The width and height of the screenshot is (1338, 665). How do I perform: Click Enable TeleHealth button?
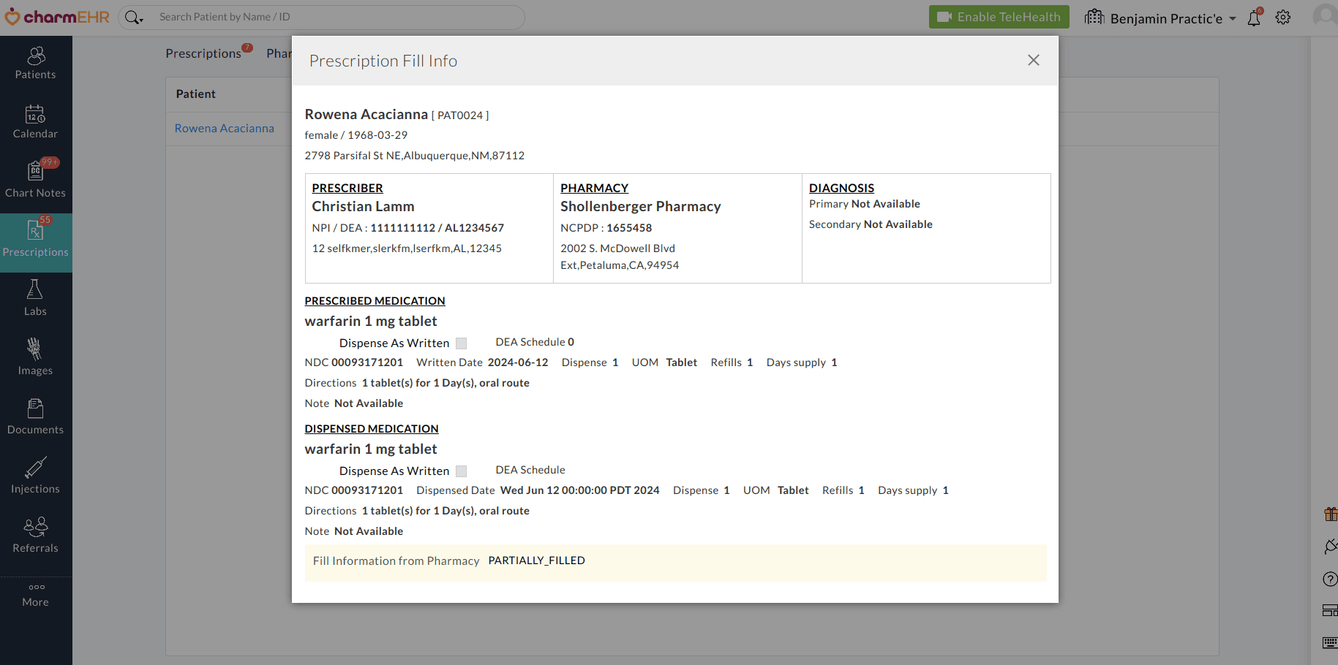[999, 17]
